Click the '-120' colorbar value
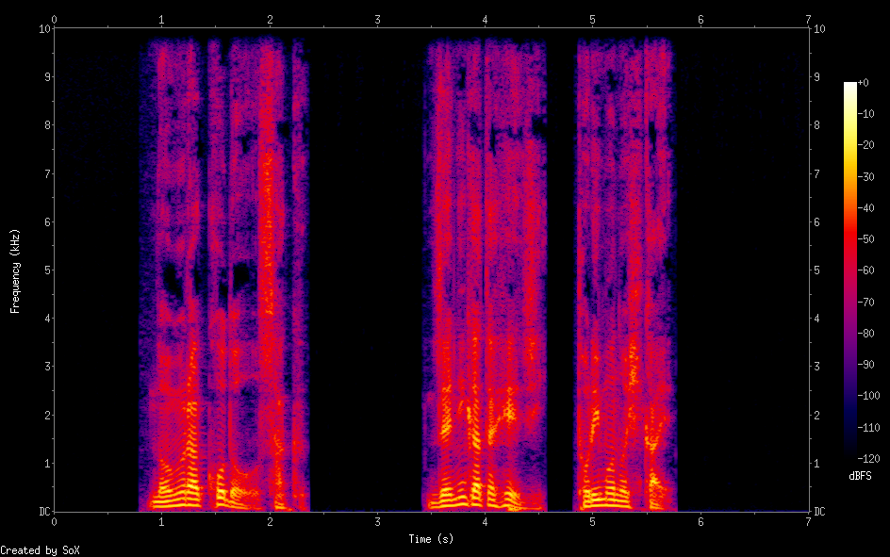 pyautogui.click(x=868, y=458)
